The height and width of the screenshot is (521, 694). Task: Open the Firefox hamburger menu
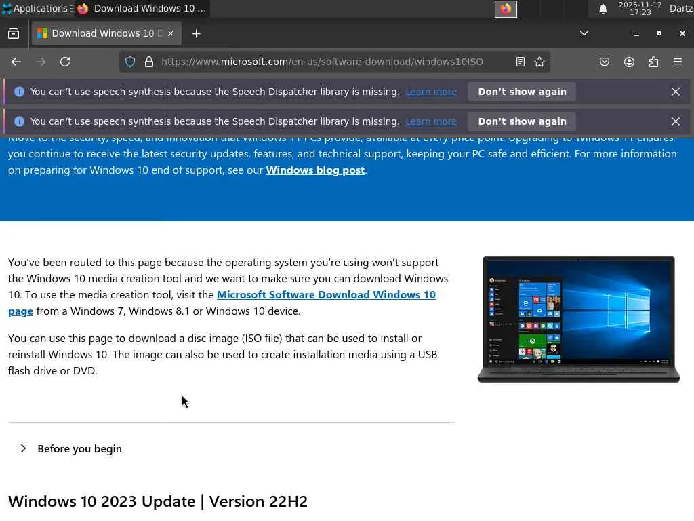click(x=678, y=62)
